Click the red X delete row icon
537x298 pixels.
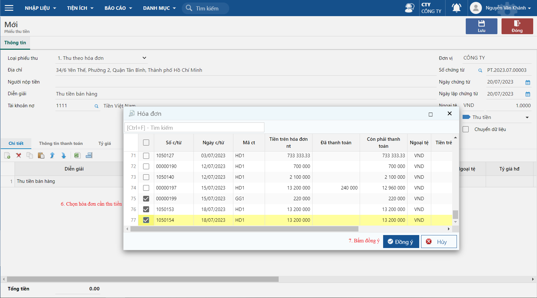pos(19,155)
